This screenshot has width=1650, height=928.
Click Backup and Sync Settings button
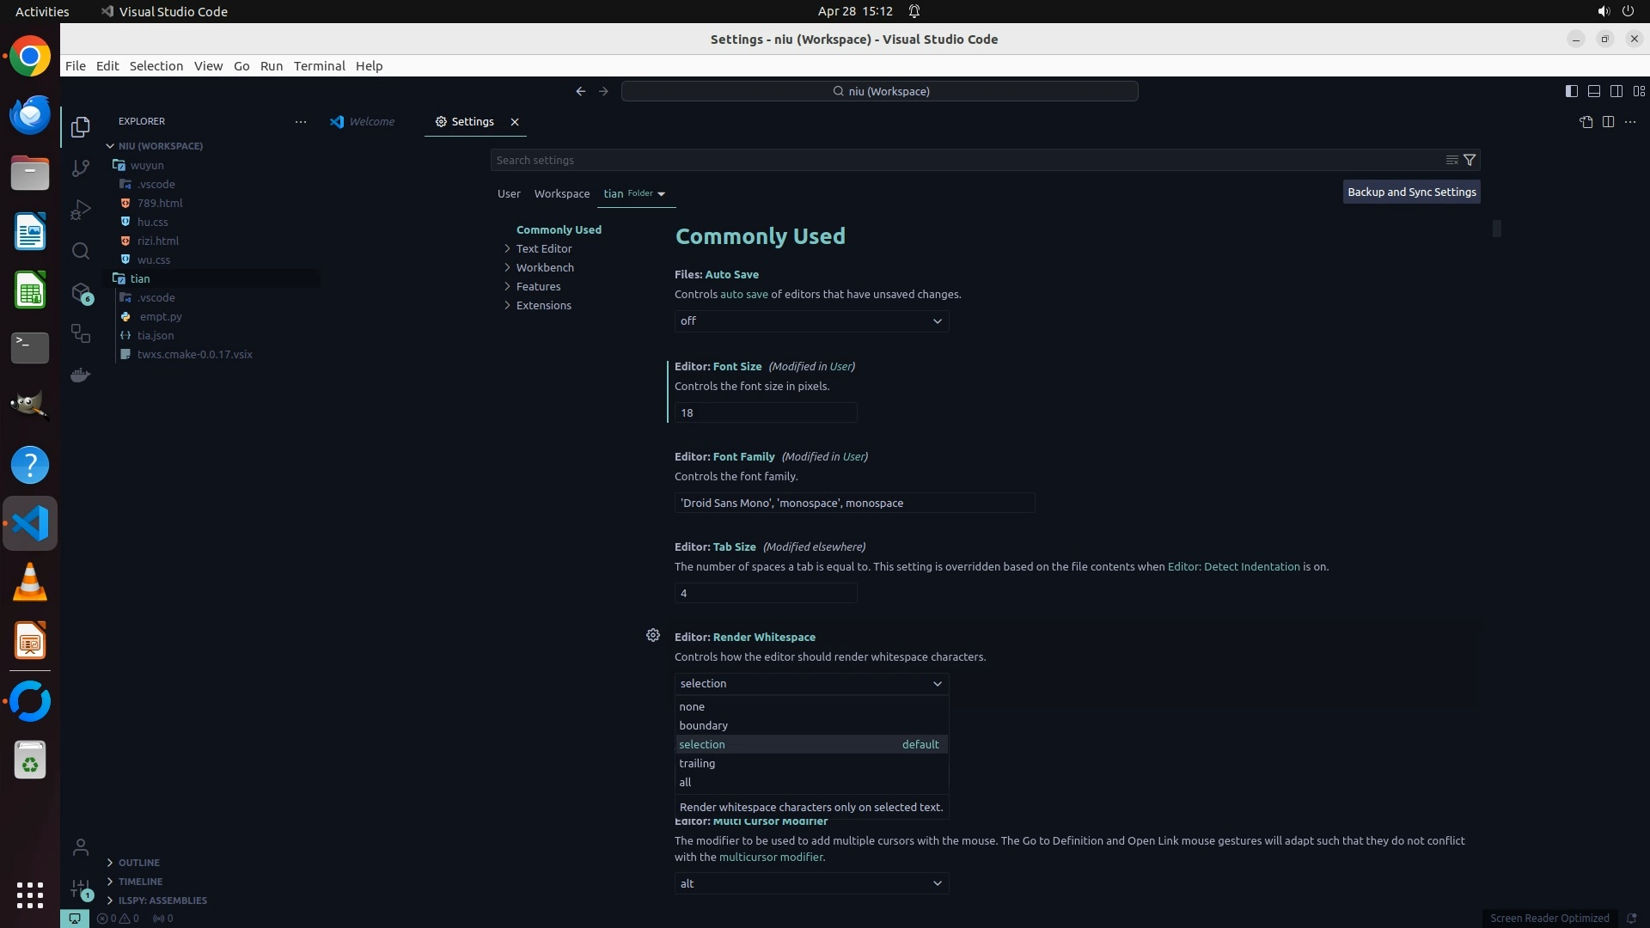pyautogui.click(x=1411, y=192)
